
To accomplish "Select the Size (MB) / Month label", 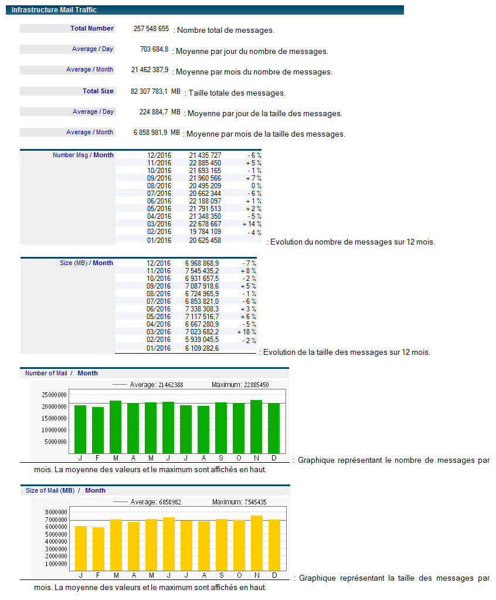I will 86,263.
